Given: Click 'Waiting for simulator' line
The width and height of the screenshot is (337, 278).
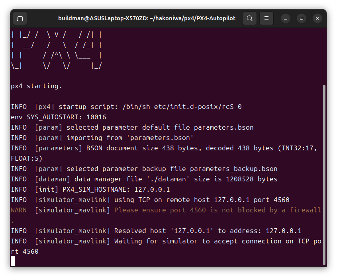Looking at the screenshot, I should click(166, 241).
